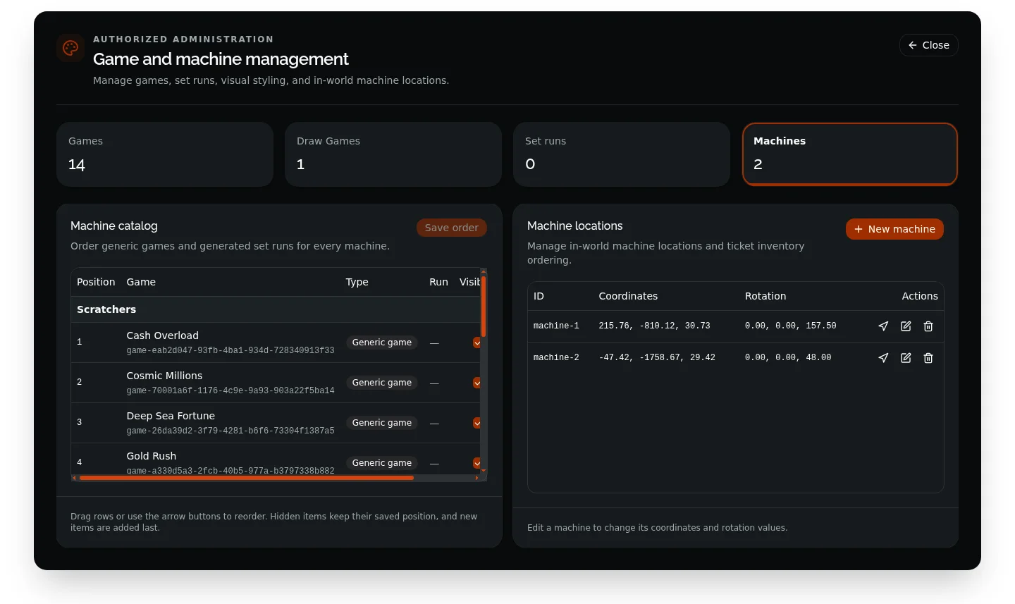
Task: Click the Gold Rush game name
Action: [151, 456]
